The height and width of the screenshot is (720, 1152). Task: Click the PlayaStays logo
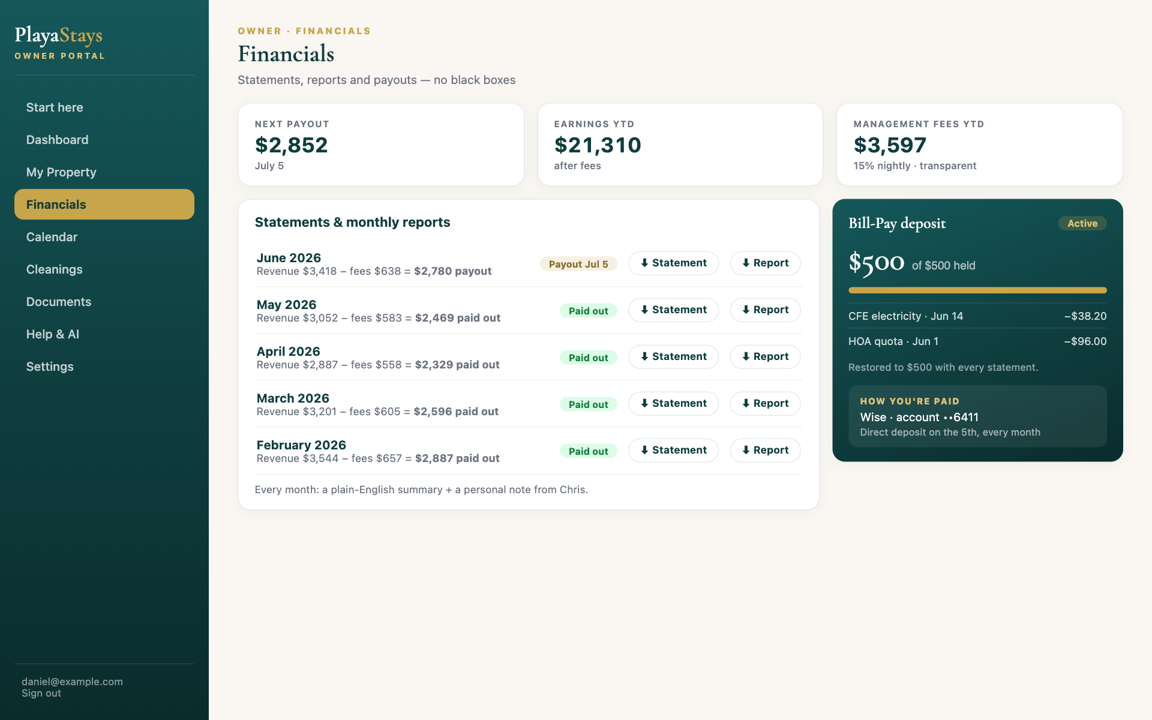click(x=59, y=35)
